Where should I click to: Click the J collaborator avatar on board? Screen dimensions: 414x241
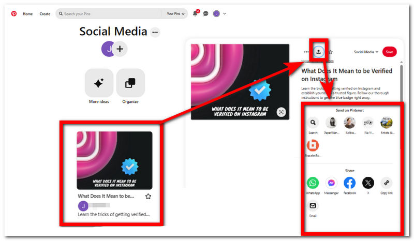pos(108,49)
